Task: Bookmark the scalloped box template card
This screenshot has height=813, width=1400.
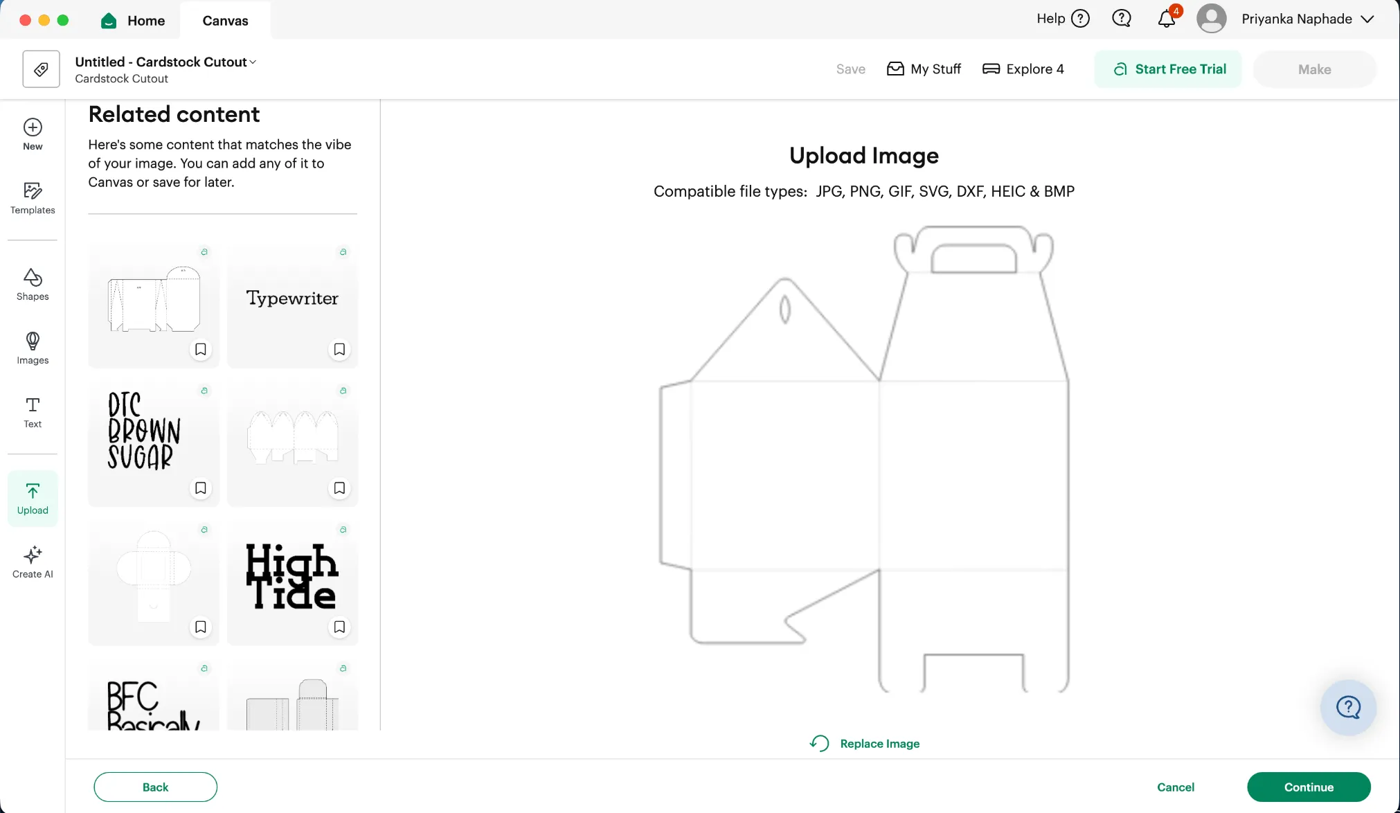Action: [339, 488]
